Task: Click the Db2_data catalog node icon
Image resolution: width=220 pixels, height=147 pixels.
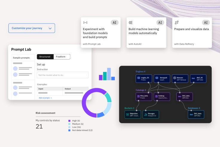Action: 179,96
